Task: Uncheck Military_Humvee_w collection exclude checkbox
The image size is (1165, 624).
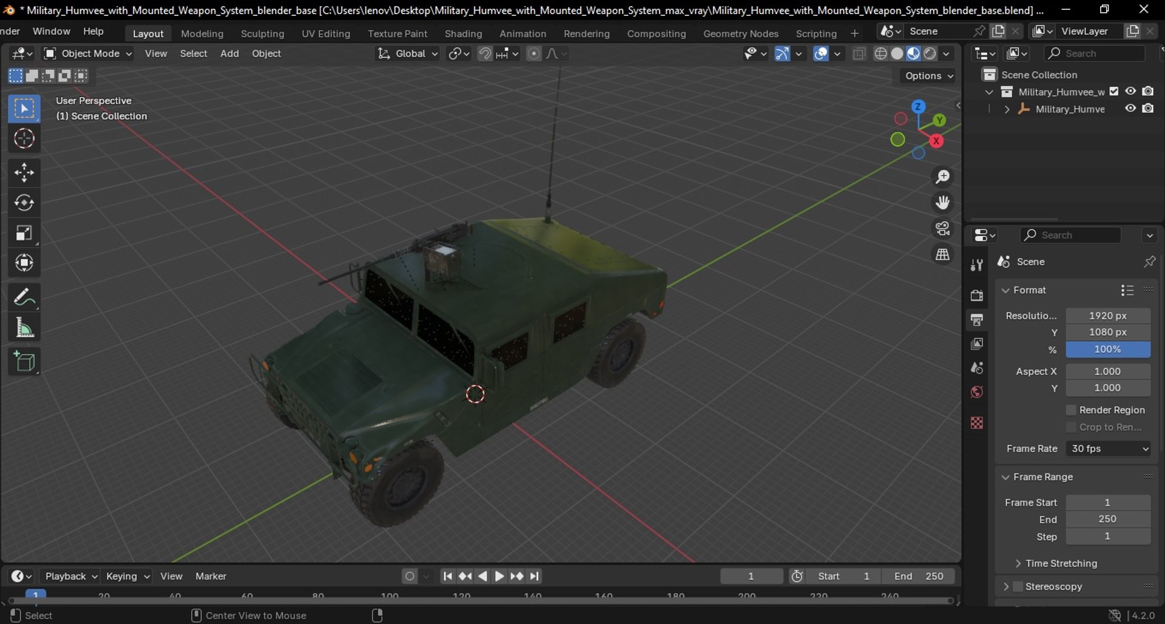Action: click(x=1114, y=92)
